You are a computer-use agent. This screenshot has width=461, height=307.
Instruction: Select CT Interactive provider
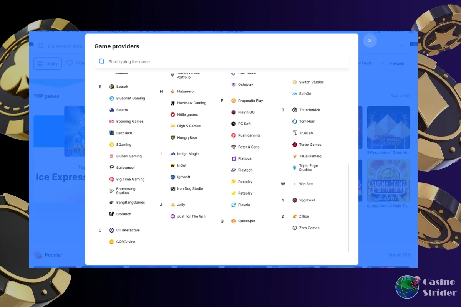pos(128,230)
